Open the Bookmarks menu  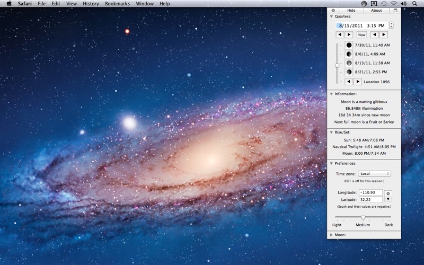point(117,4)
